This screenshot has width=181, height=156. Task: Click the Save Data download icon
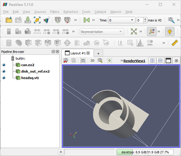pyautogui.click(x=28, y=20)
